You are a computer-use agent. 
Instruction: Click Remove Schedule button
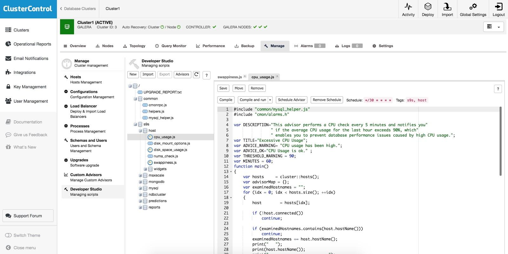(327, 100)
